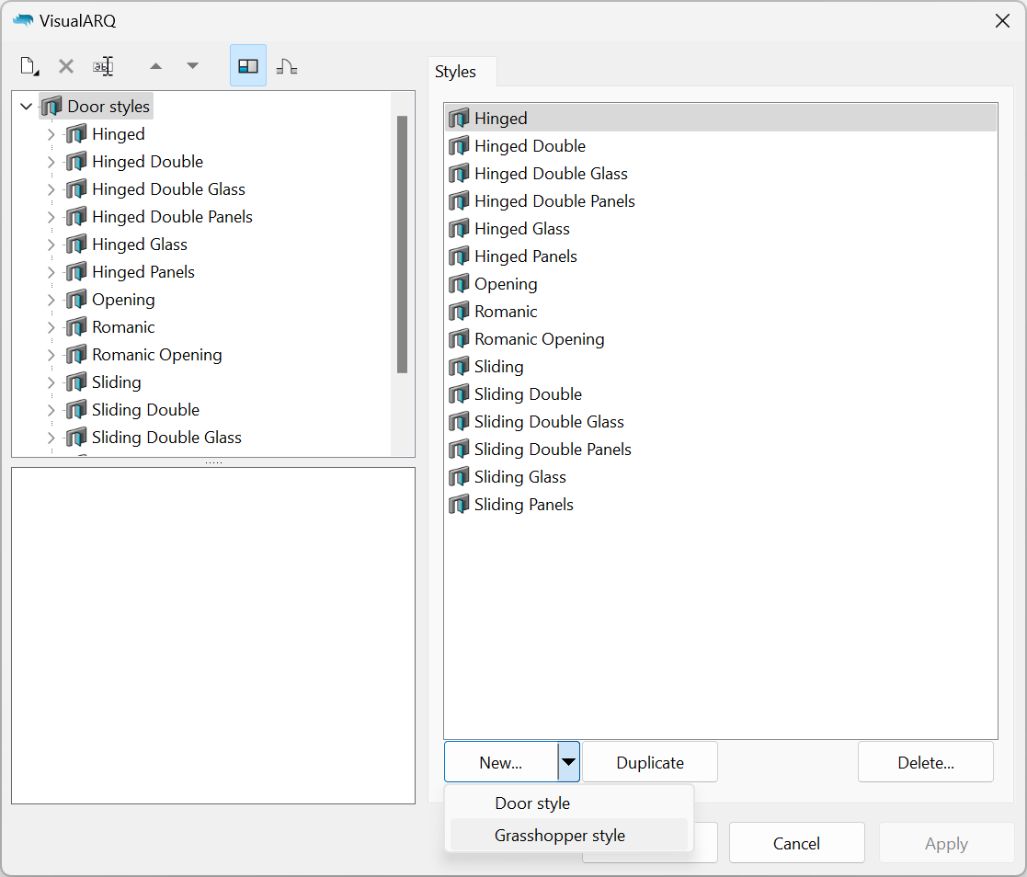Choose Grasshopper style from New menu
This screenshot has width=1027, height=877.
click(568, 835)
